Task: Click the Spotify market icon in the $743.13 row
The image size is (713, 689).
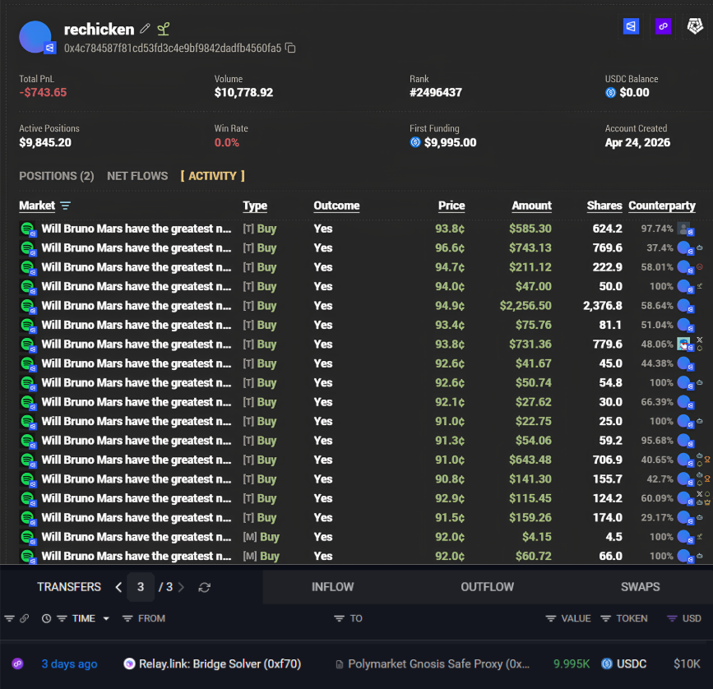Action: pos(28,248)
